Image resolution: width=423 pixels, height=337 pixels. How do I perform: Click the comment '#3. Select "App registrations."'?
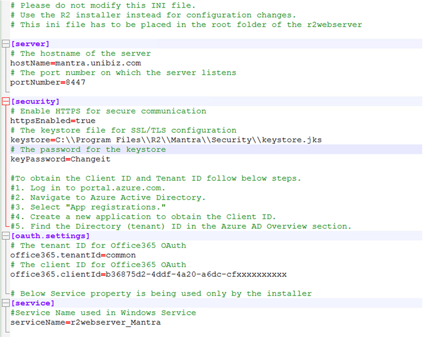pos(88,207)
